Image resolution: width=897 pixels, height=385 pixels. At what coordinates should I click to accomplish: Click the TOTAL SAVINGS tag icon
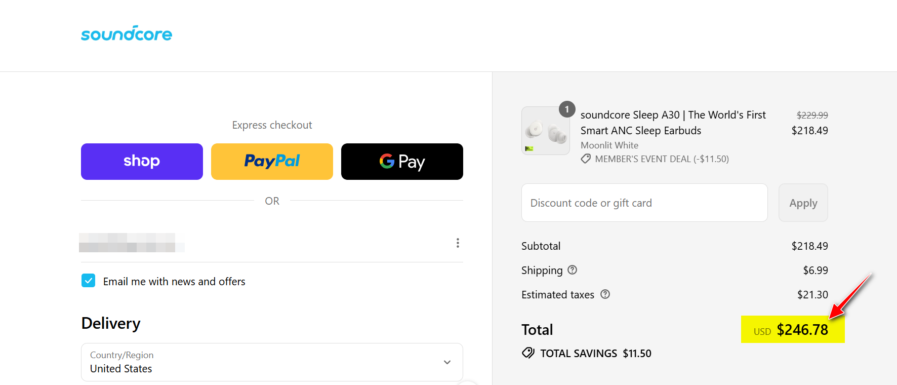click(528, 353)
